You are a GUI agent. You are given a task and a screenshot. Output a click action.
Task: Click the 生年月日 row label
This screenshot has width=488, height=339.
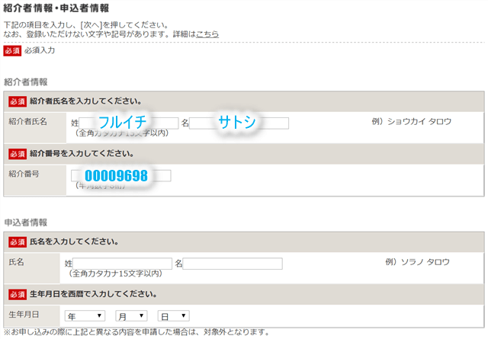[23, 315]
